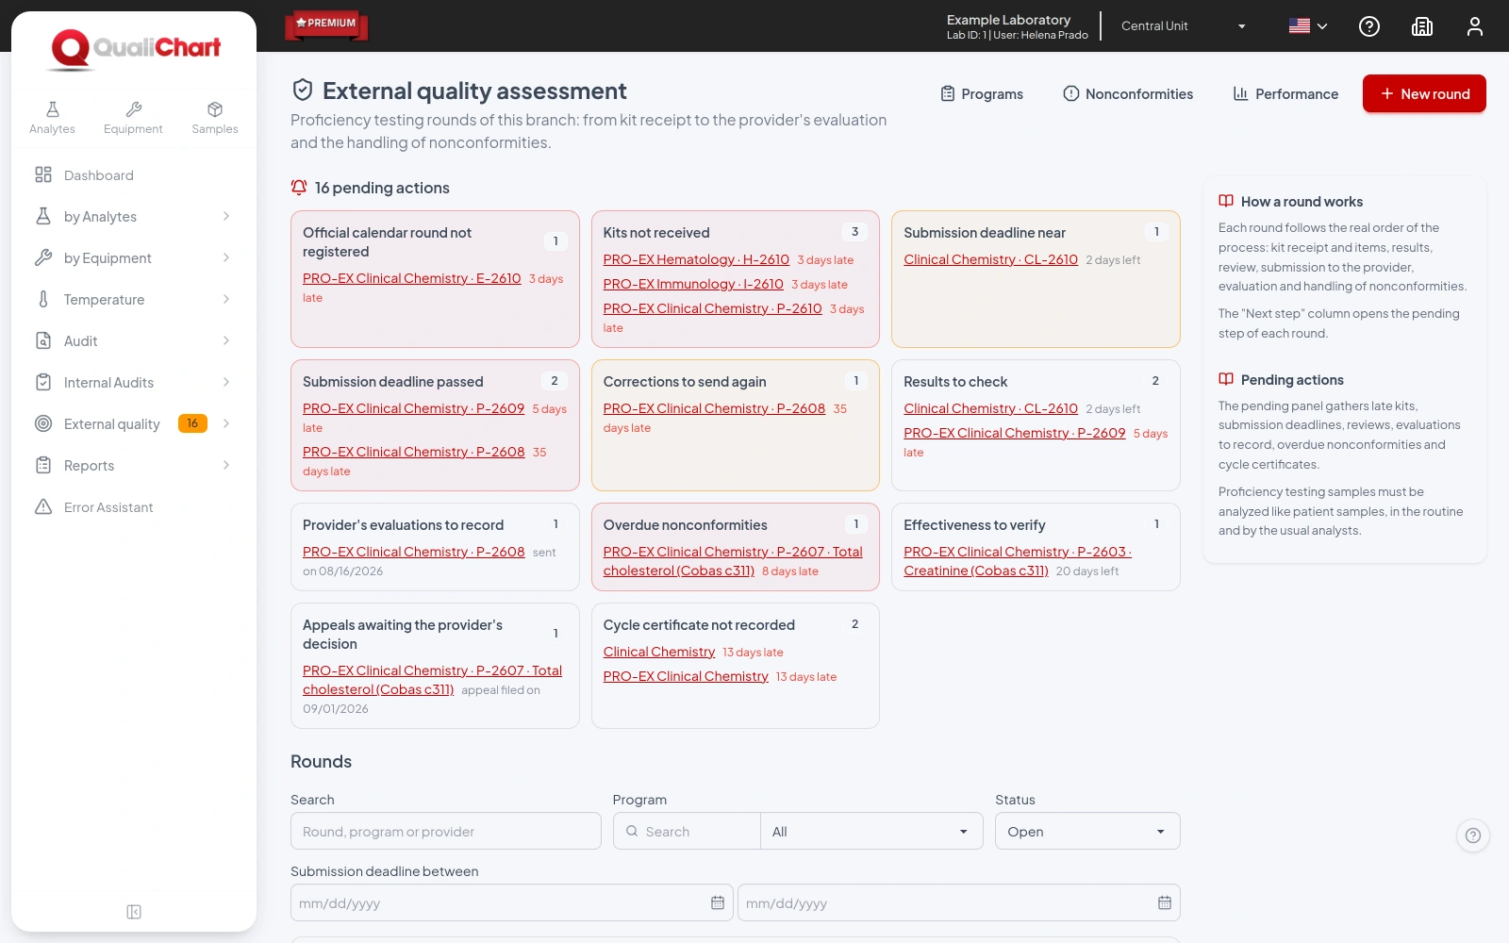Open PRO-EX Hematology · H-2610 link
The image size is (1509, 943).
pos(696,259)
